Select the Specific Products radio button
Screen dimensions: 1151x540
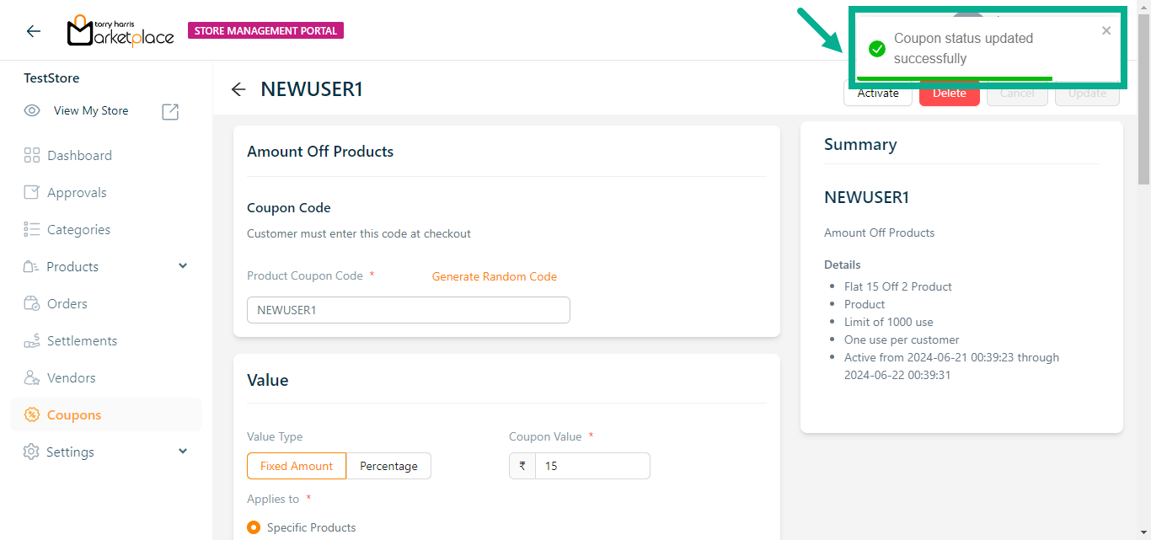coord(254,527)
